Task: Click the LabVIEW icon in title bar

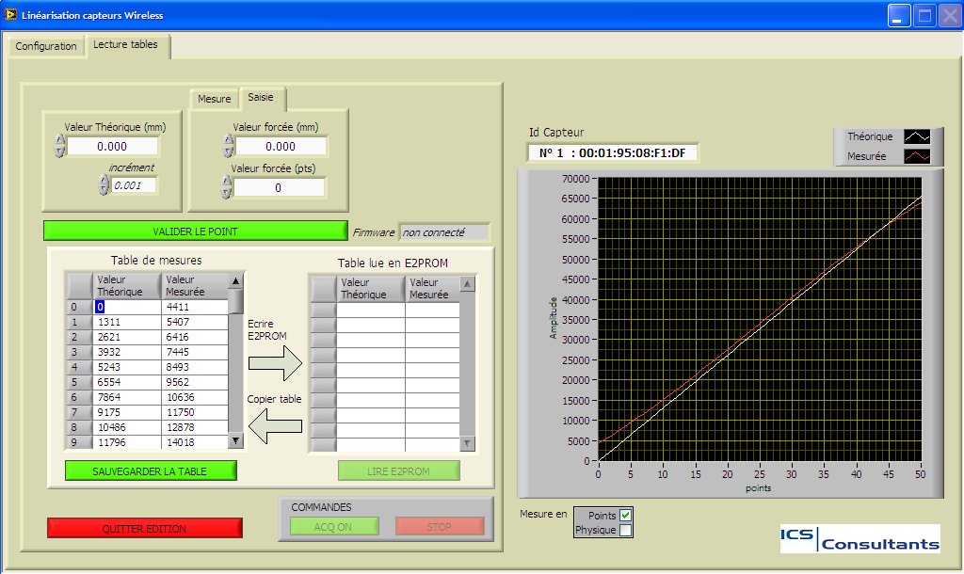Action: pos(11,14)
